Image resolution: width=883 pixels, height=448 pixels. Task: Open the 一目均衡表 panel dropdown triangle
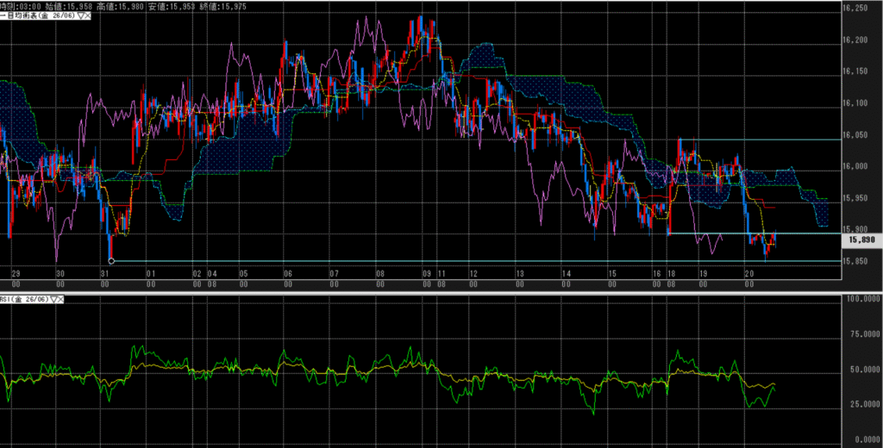[80, 16]
